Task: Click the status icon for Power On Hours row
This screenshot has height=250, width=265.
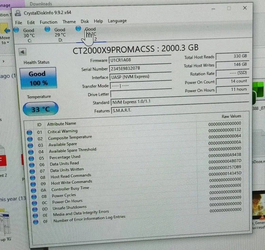Action: click(35, 203)
